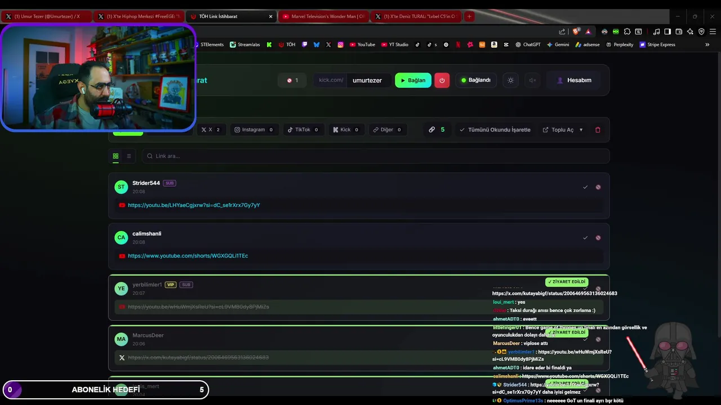
Task: Mark Strider544's link as read checkmark
Action: 585,187
